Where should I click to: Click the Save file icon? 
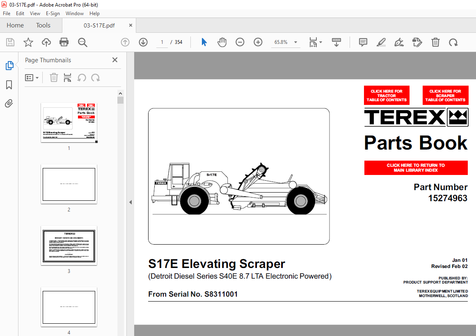[10, 42]
